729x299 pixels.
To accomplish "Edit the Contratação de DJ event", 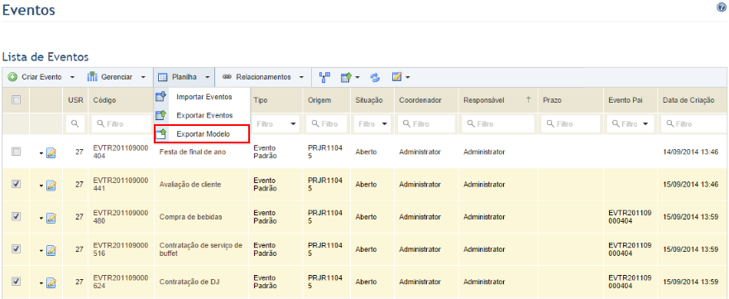I will [51, 282].
